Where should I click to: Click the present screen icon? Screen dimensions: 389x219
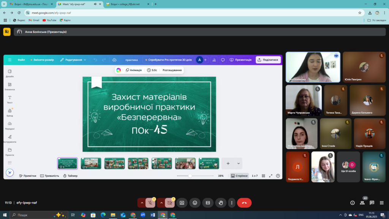[x=182, y=203]
